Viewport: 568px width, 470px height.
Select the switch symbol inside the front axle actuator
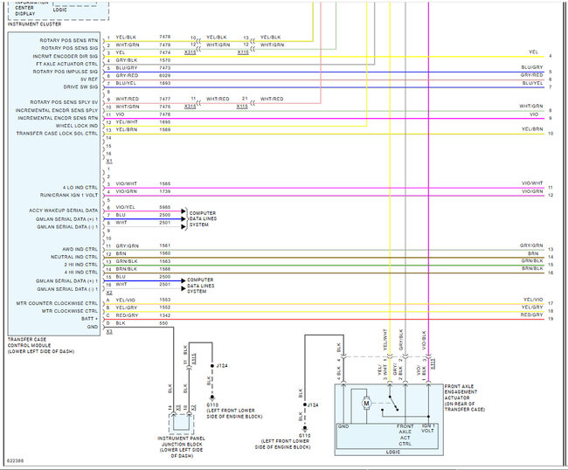tap(393, 404)
